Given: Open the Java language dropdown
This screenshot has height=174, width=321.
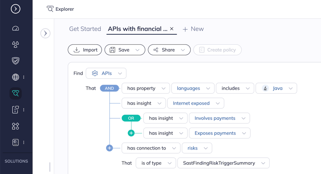Looking at the screenshot, I should coord(276,88).
